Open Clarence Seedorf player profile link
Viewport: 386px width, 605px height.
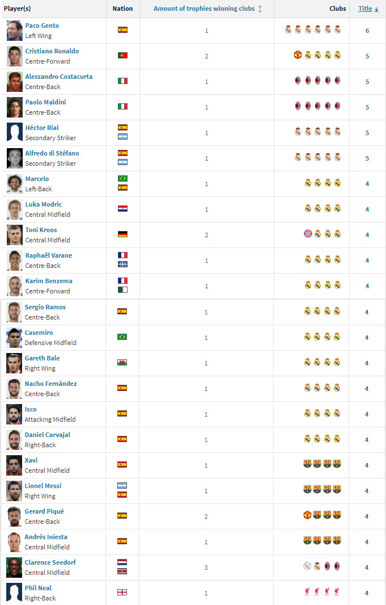pos(50,562)
